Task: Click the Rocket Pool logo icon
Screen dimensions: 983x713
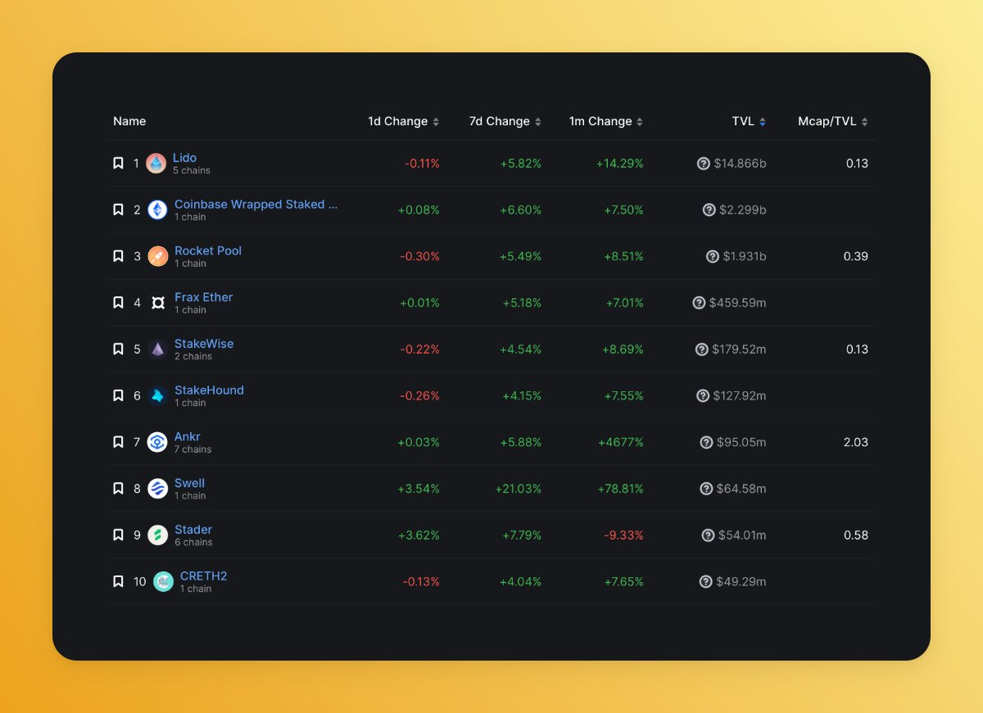Action: tap(157, 256)
